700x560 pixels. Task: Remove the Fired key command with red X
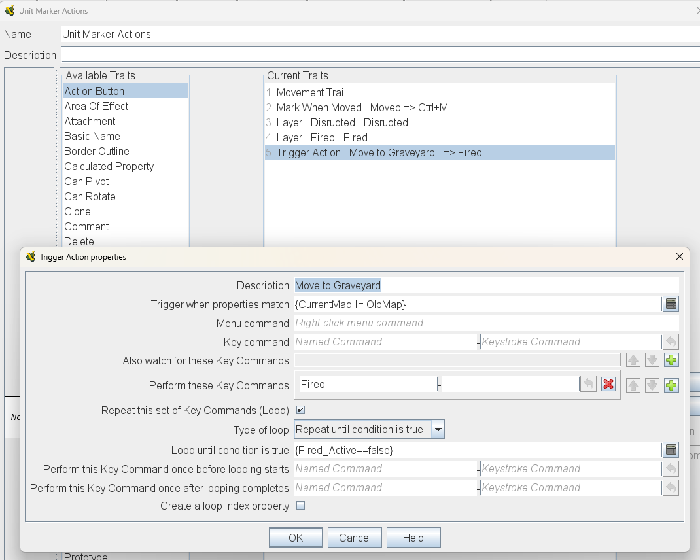coord(608,384)
